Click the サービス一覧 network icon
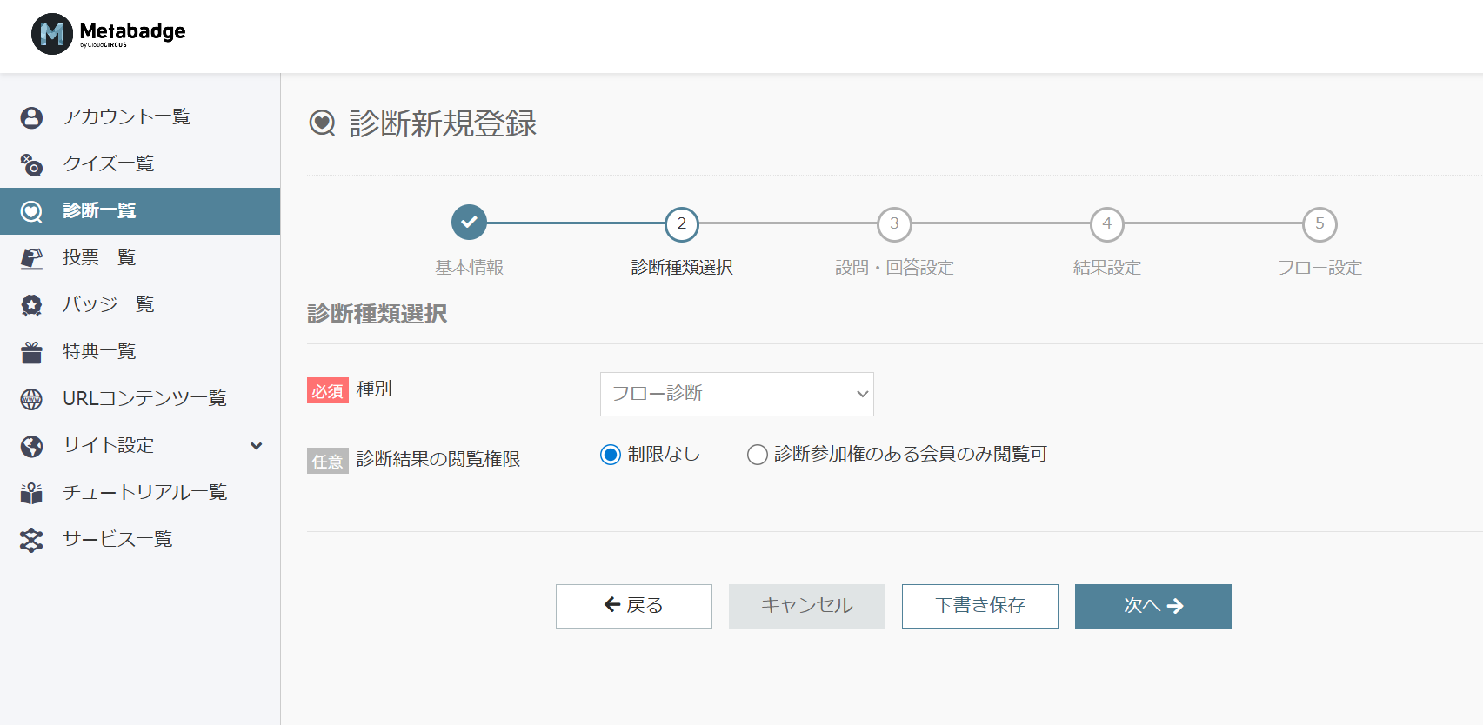This screenshot has width=1483, height=725. pyautogui.click(x=32, y=540)
